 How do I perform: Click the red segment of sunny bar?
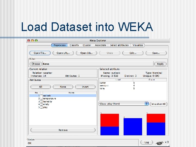(x=110, y=120)
